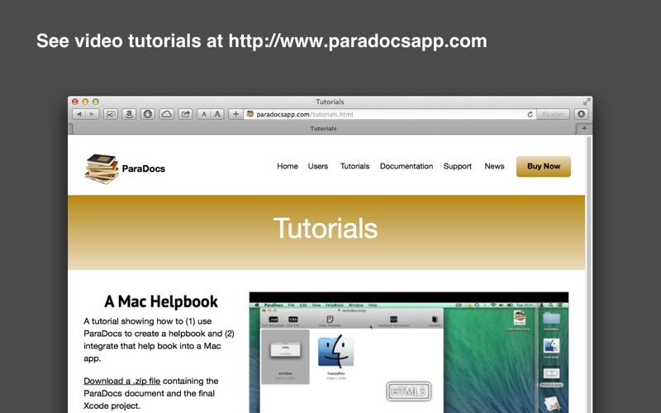Open the Documentation nav link
The height and width of the screenshot is (413, 661).
click(407, 167)
